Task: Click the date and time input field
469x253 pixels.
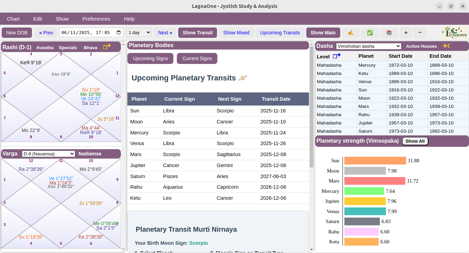Action: pyautogui.click(x=91, y=33)
